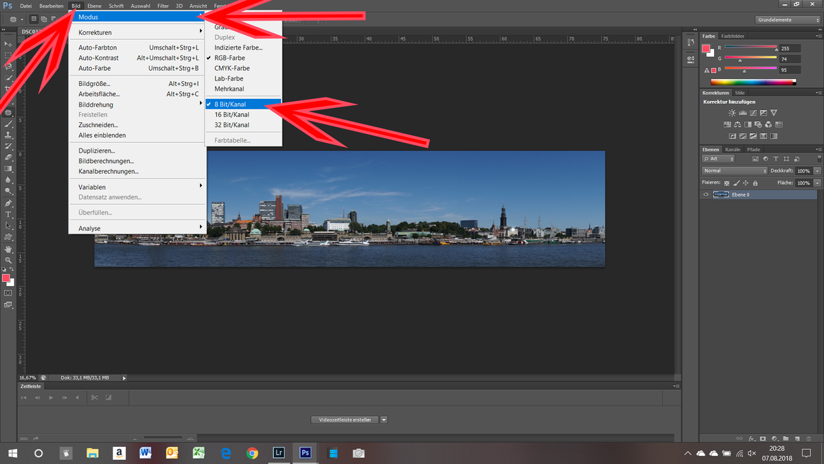Toggle the transparency lock in the Fixieren row
The image size is (824, 464).
[x=726, y=183]
